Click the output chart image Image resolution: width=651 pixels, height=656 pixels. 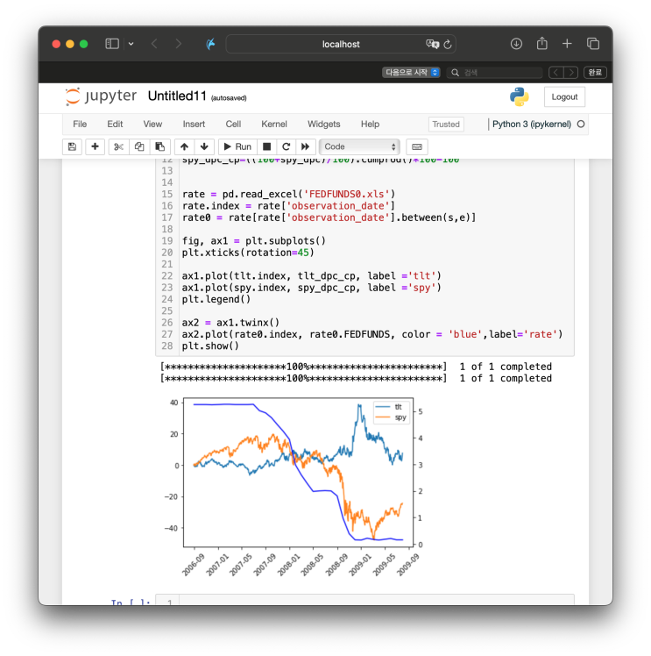click(x=292, y=486)
